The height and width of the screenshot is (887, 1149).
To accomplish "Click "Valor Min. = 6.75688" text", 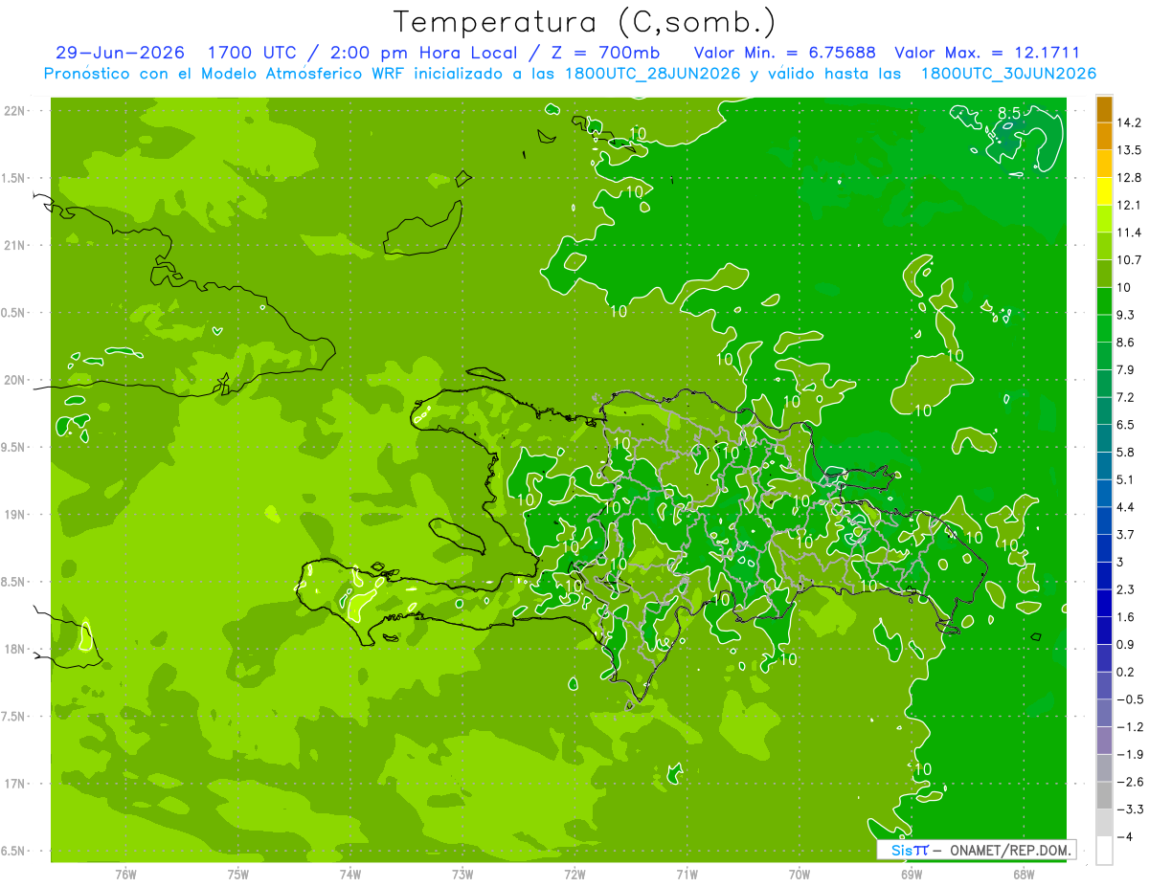I will tap(784, 53).
